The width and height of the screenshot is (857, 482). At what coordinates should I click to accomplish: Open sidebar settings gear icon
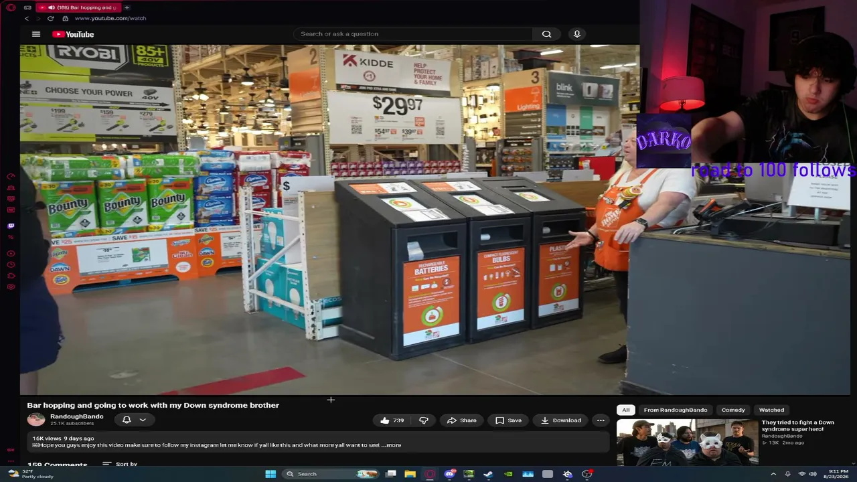pos(11,287)
